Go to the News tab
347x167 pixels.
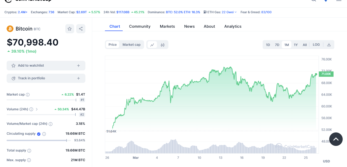[190, 26]
